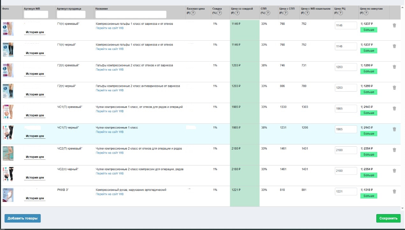This screenshot has height=230, width=405.
Task: Click the Артикул продавца column header
Action: click(69, 9)
